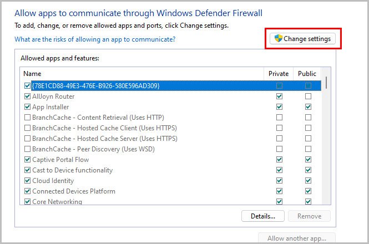Uncheck Public for App Installer
This screenshot has width=369, height=244.
pos(308,107)
